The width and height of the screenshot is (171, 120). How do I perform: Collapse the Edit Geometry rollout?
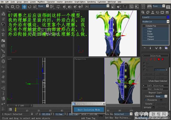[x=155, y=89]
